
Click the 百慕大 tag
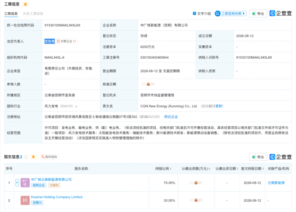coord(37,203)
